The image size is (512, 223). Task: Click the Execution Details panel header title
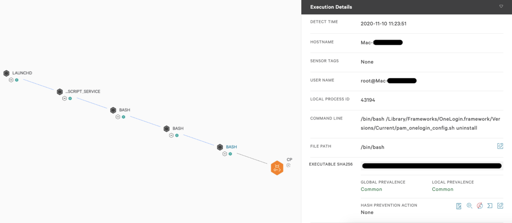click(331, 7)
